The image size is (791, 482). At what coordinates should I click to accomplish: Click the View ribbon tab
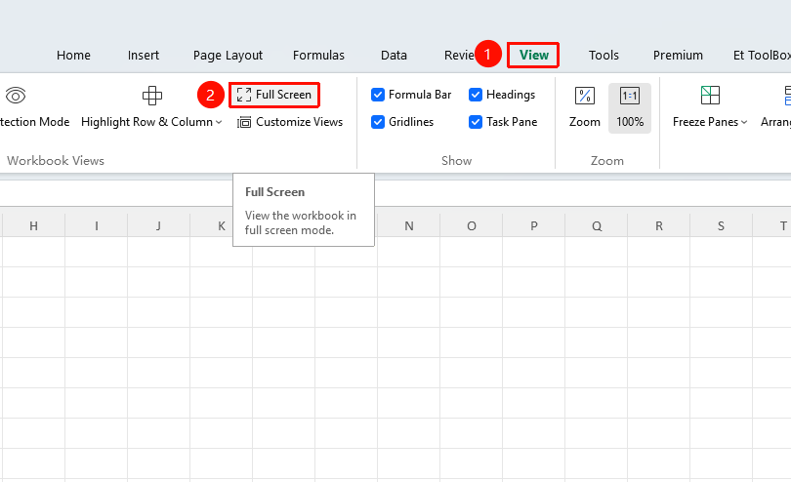click(x=534, y=55)
